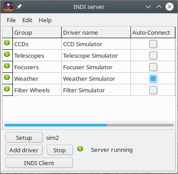Open the INDI Client button

(39, 163)
